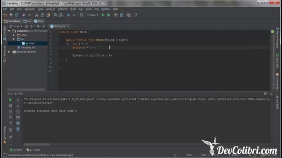The width and height of the screenshot is (282, 158).
Task: Open Settings via the wrench toolbar icon
Action: pyautogui.click(x=115, y=15)
